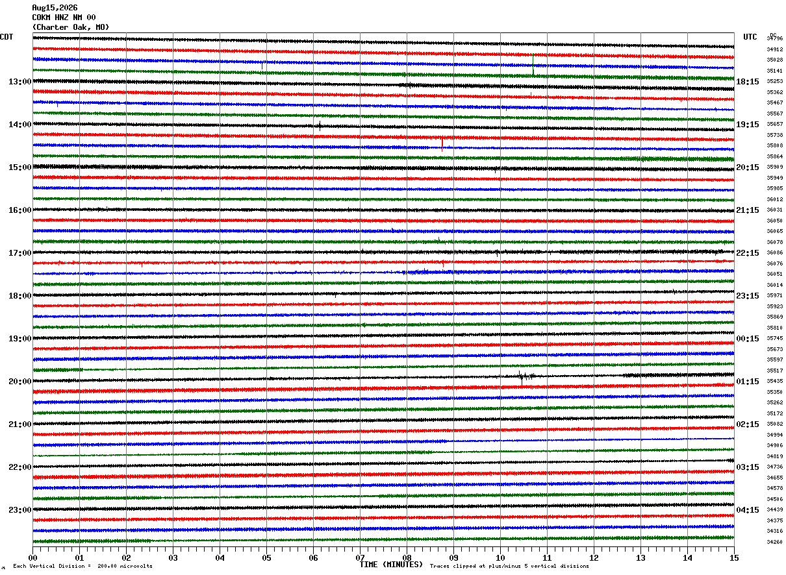The image size is (786, 575).
Task: Click the "CDT" timezone label
Action: tap(6, 37)
